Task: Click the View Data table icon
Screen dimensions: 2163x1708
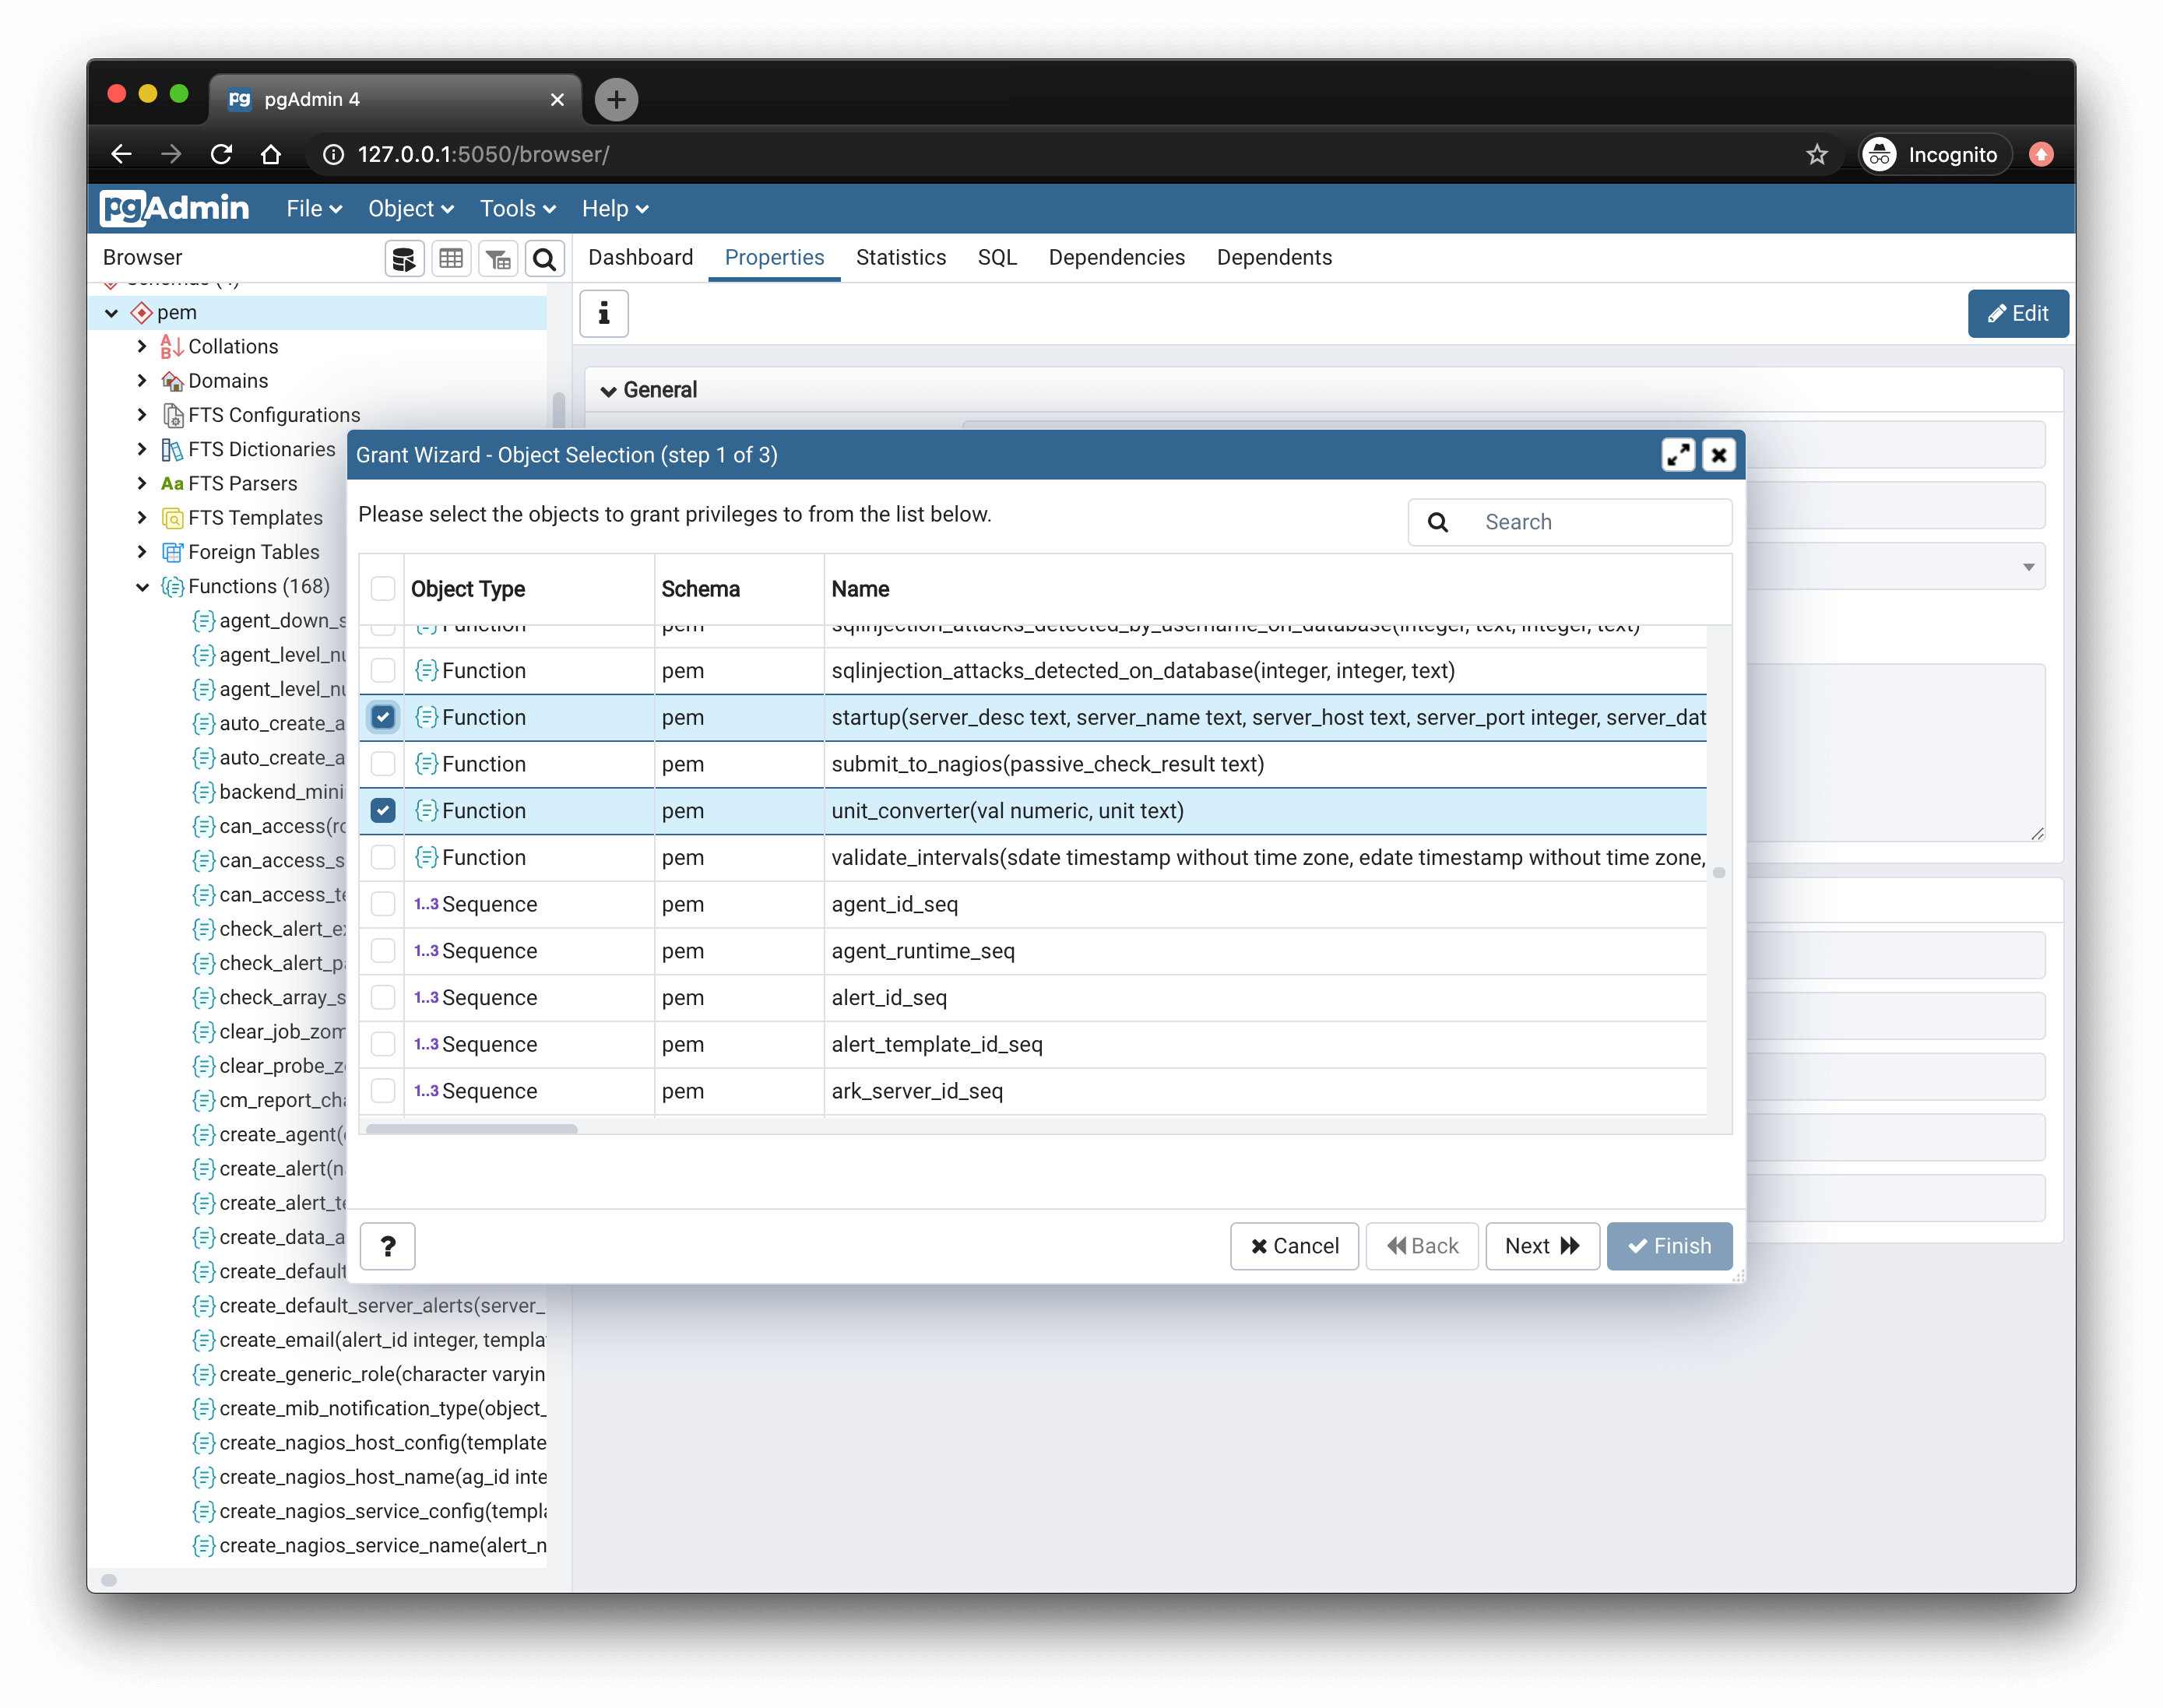Action: click(451, 259)
